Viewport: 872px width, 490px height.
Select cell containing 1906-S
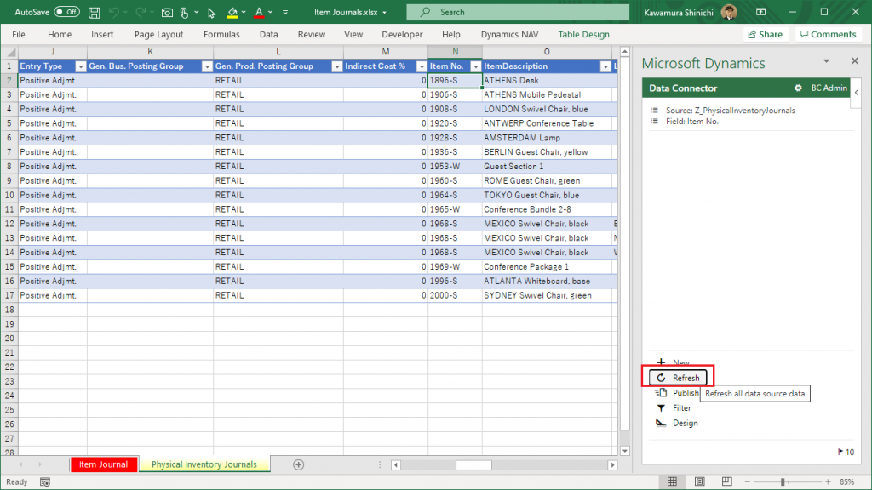tap(455, 95)
